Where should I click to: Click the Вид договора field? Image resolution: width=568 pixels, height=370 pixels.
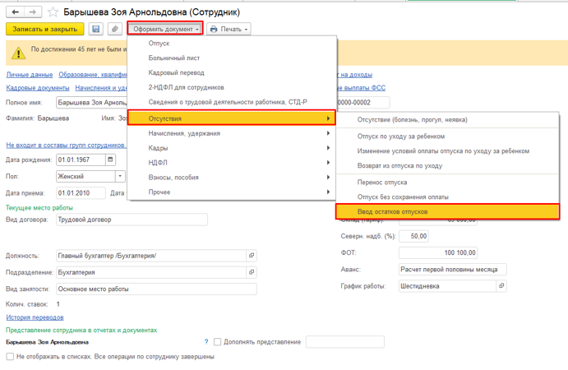pos(132,220)
